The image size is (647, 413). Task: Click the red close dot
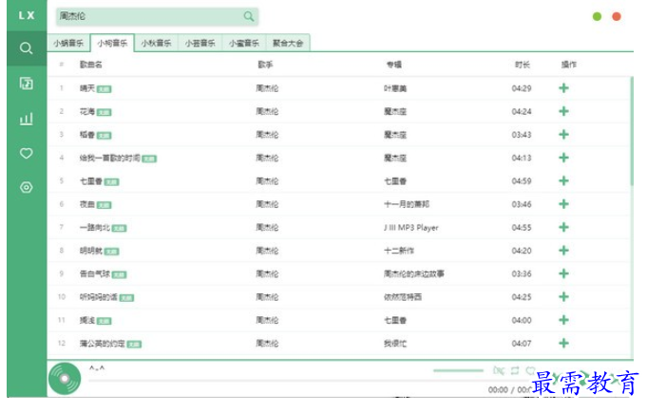[x=617, y=16]
